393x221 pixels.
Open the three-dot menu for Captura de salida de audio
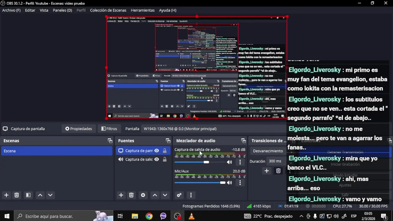[240, 162]
